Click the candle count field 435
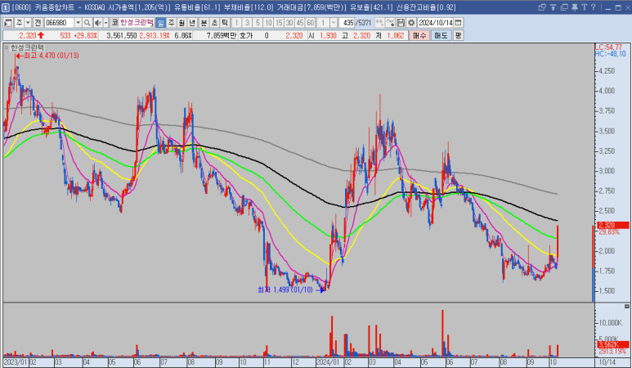Viewport: 632px width, 368px height. click(x=347, y=23)
